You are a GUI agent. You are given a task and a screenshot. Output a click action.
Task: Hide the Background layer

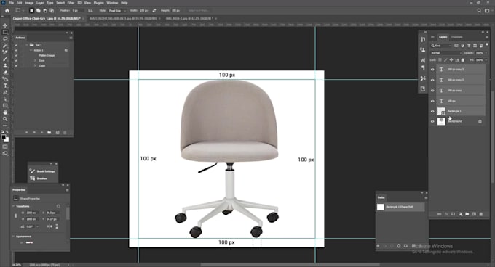click(x=432, y=121)
